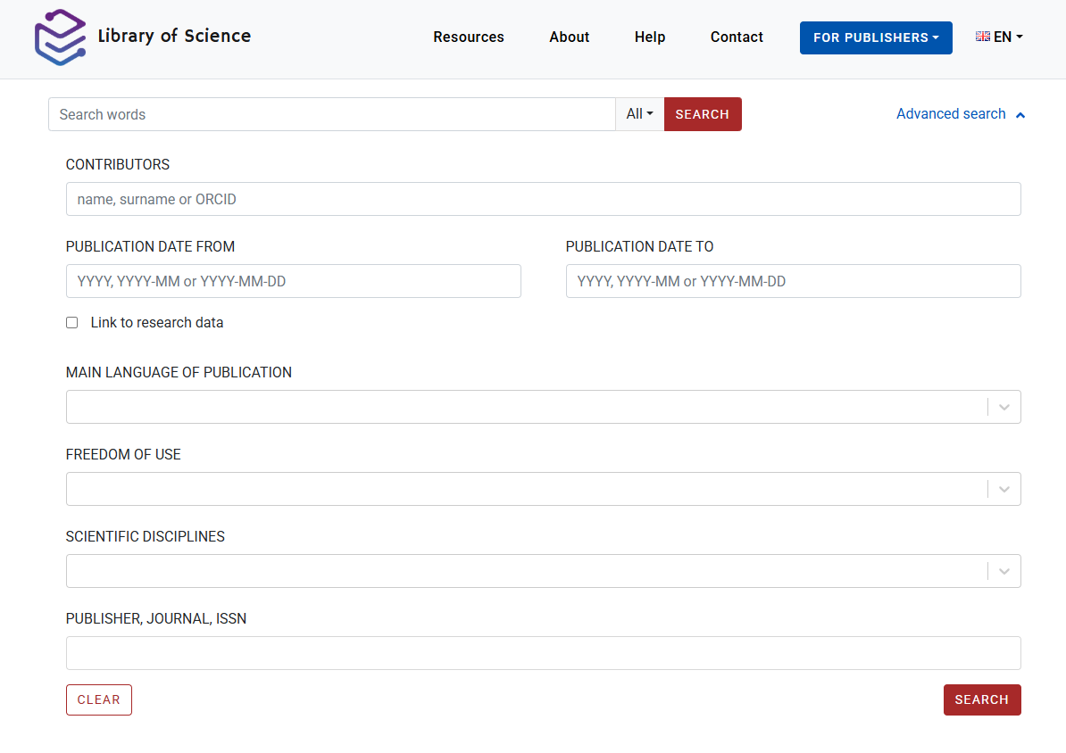Navigate to the Contact page
This screenshot has height=753, width=1066.
737,37
